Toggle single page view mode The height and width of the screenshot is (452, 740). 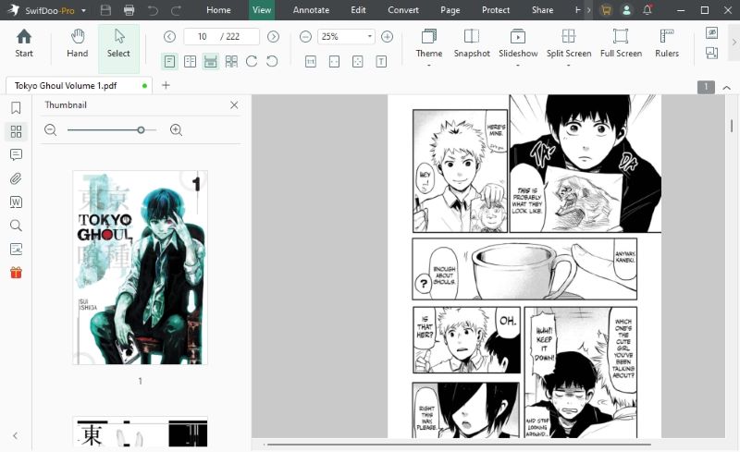pos(170,62)
